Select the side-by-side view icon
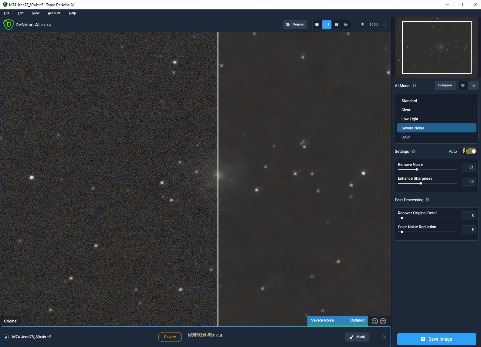The image size is (481, 347). (337, 25)
